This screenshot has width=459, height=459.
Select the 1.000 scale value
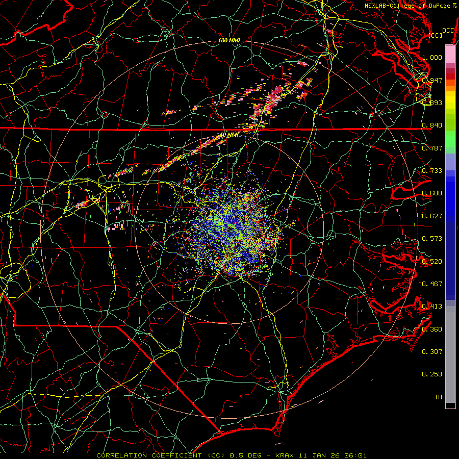click(432, 57)
